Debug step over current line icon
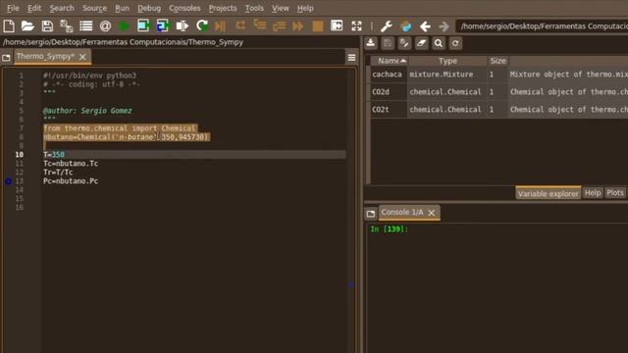The image size is (628, 353). pyautogui.click(x=240, y=26)
